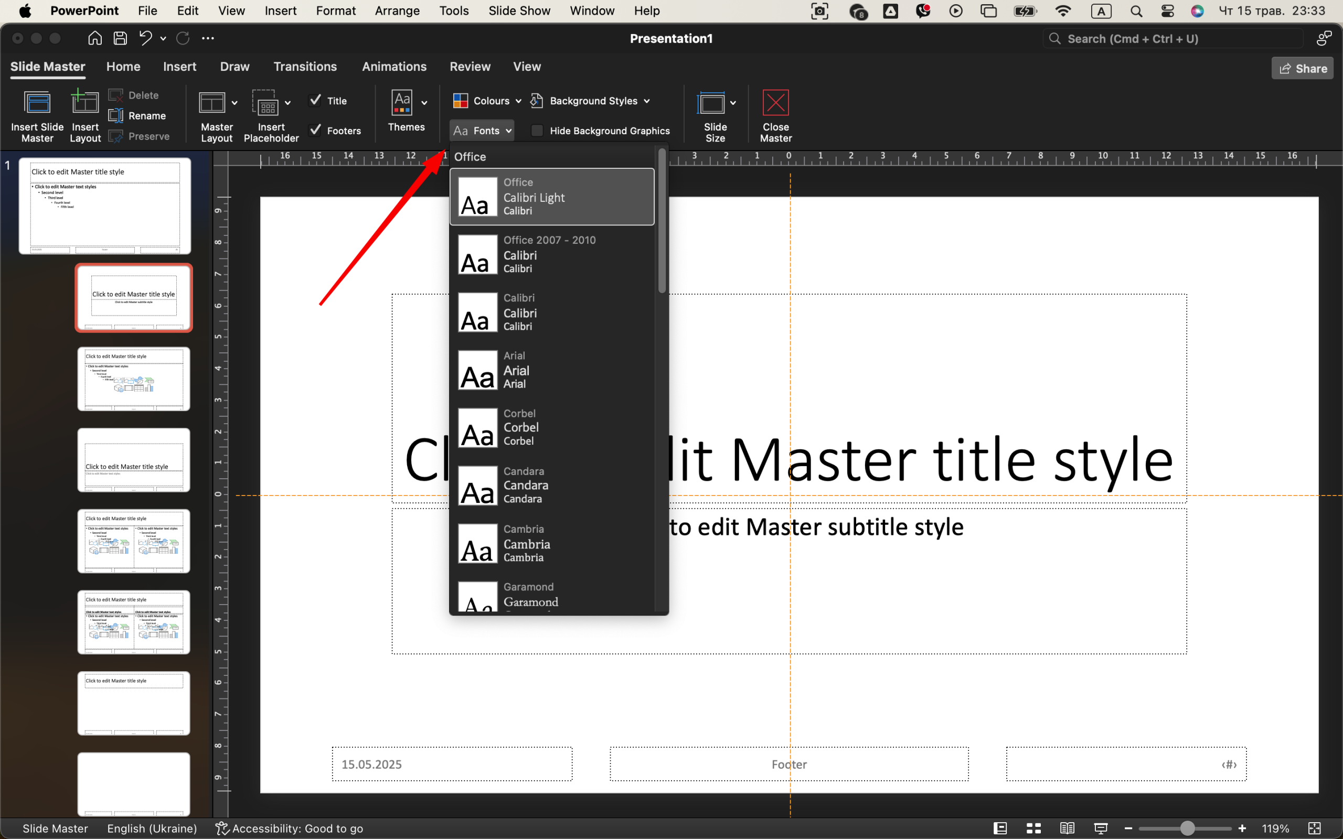The width and height of the screenshot is (1343, 839).
Task: Click the Close Master icon
Action: point(775,103)
